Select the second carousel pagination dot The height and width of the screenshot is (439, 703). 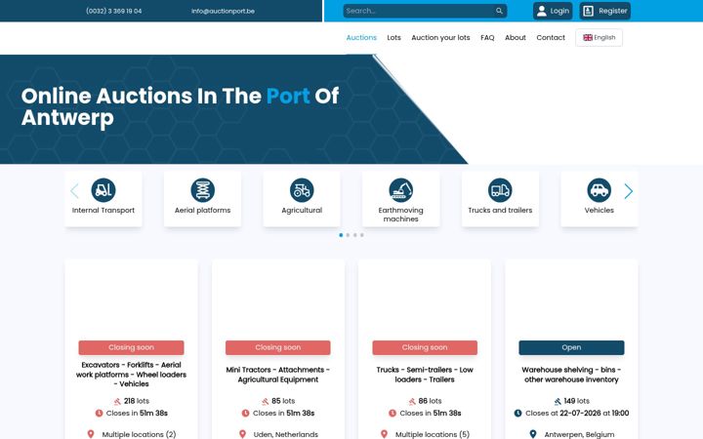348,235
